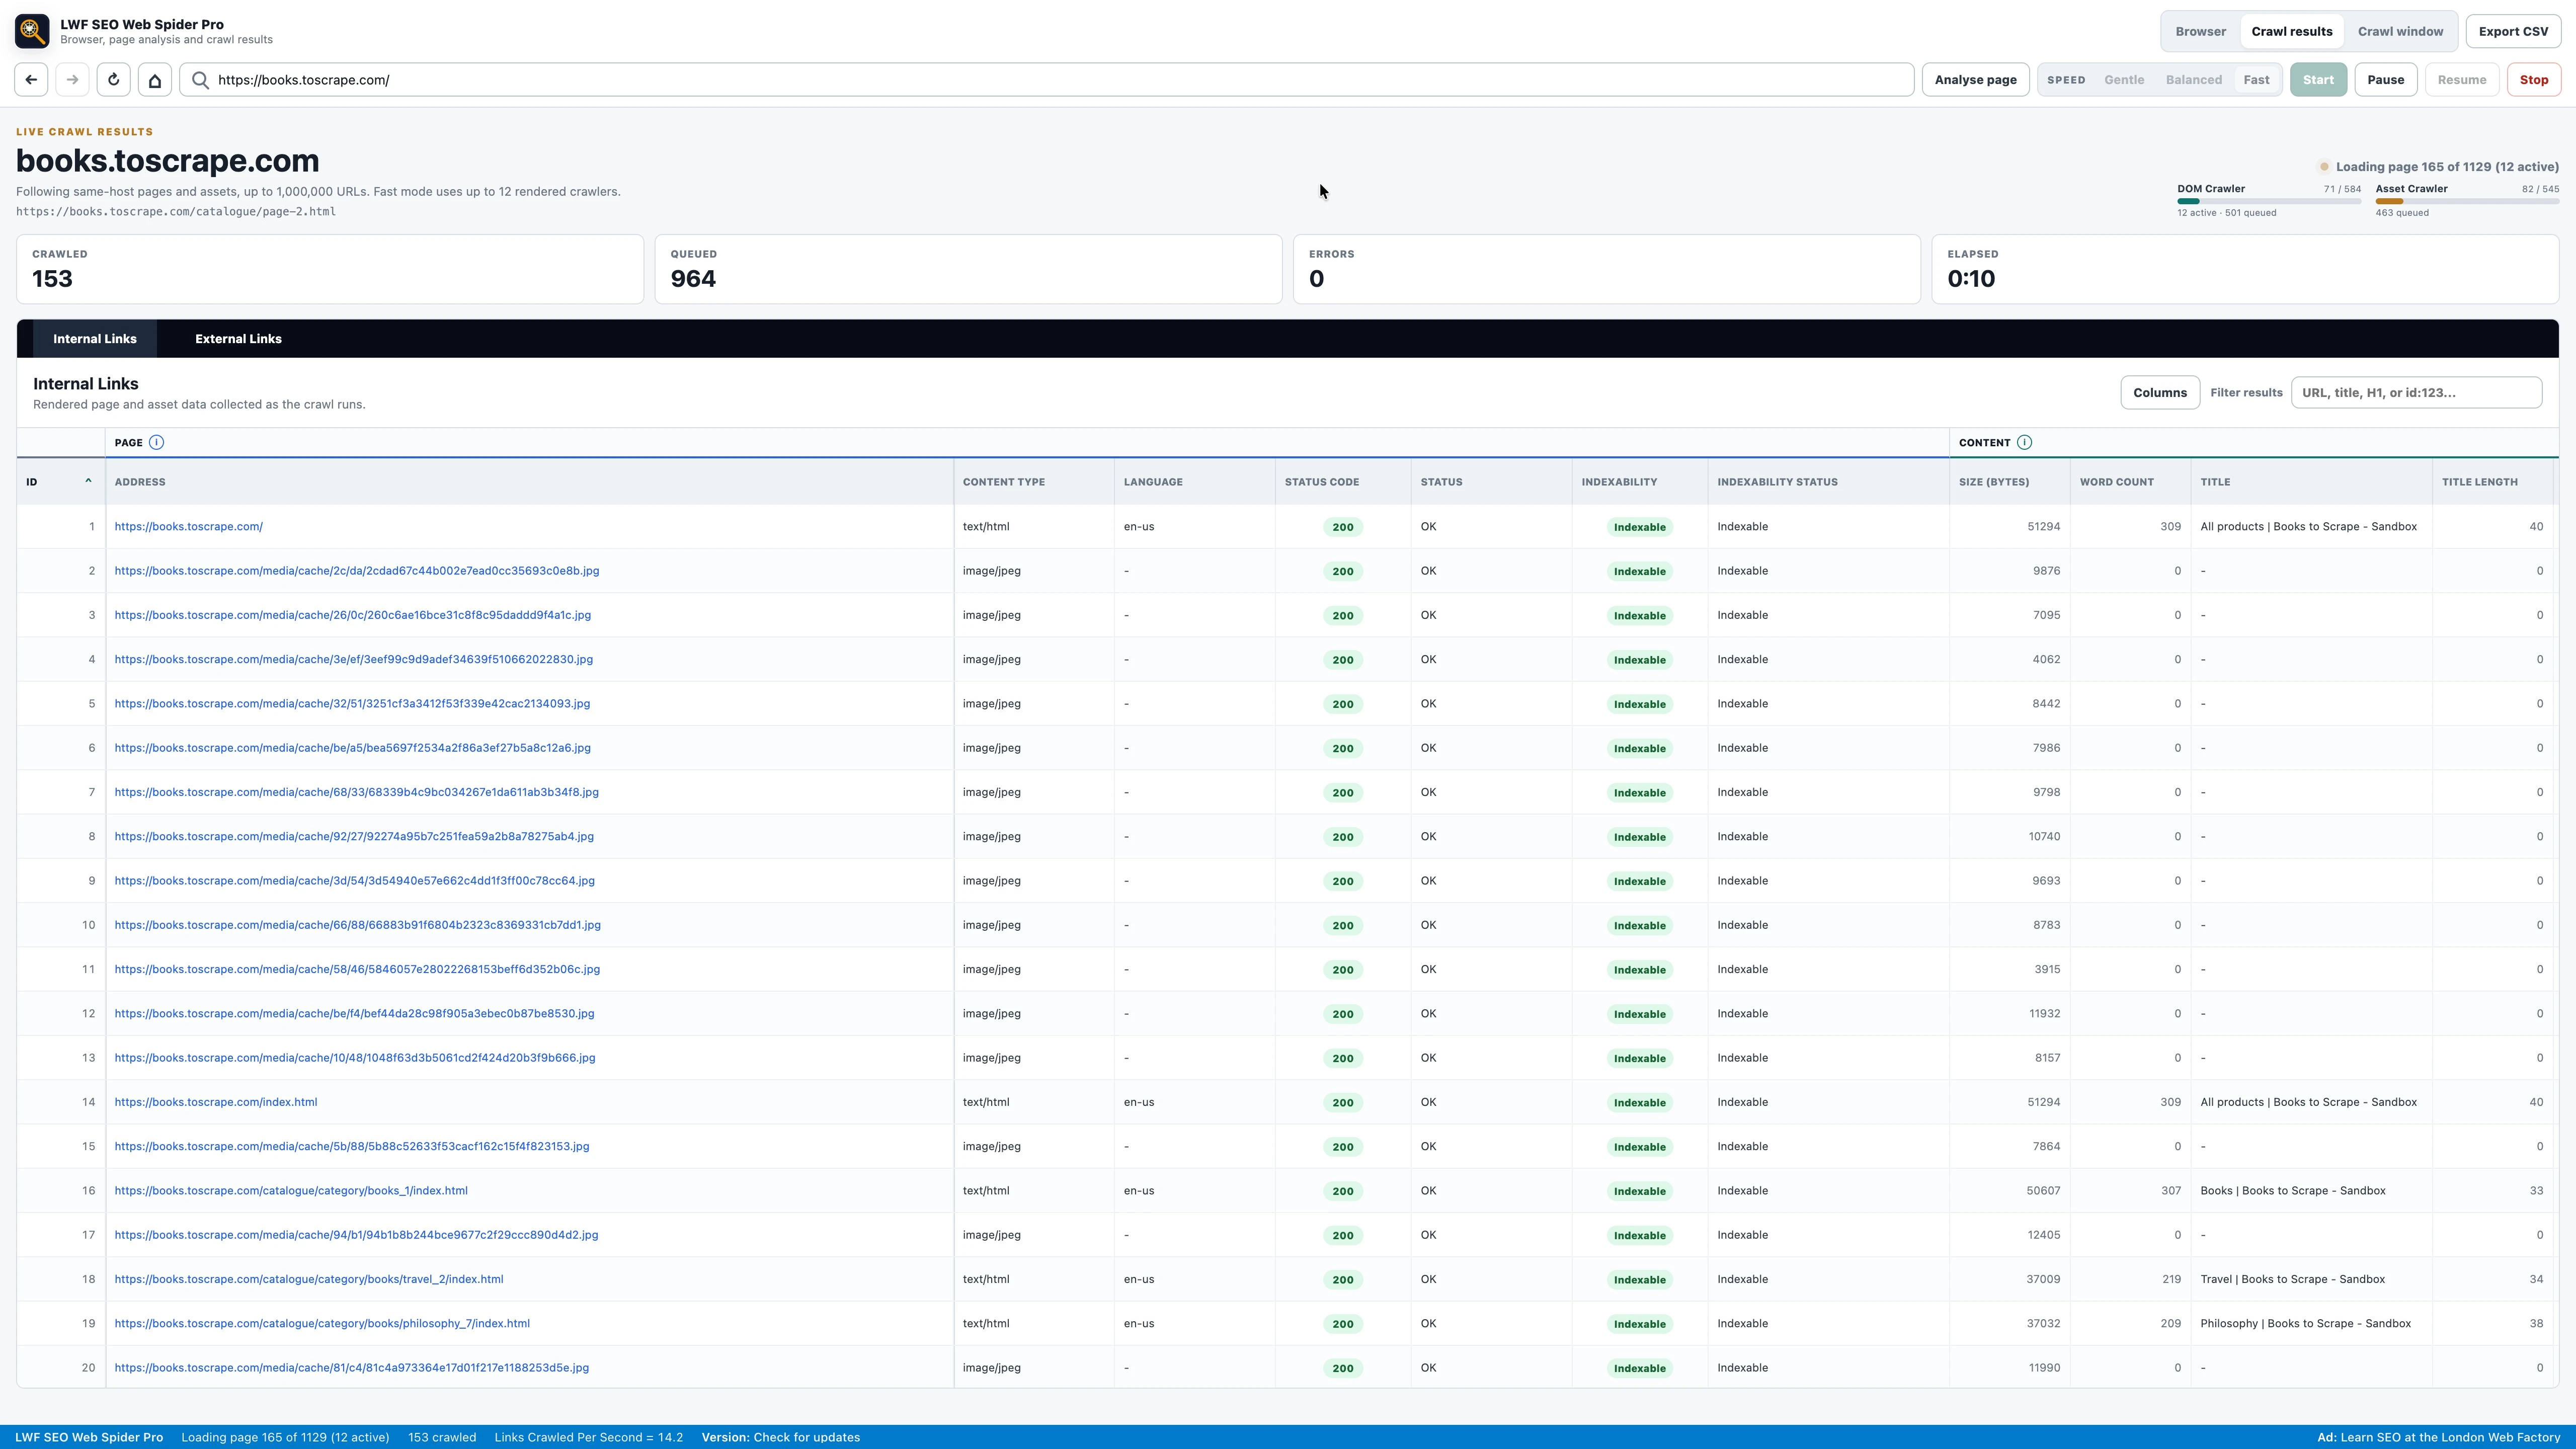Open the philosophy_7/index.html category link
The height and width of the screenshot is (1449, 2576).
pyautogui.click(x=321, y=1324)
